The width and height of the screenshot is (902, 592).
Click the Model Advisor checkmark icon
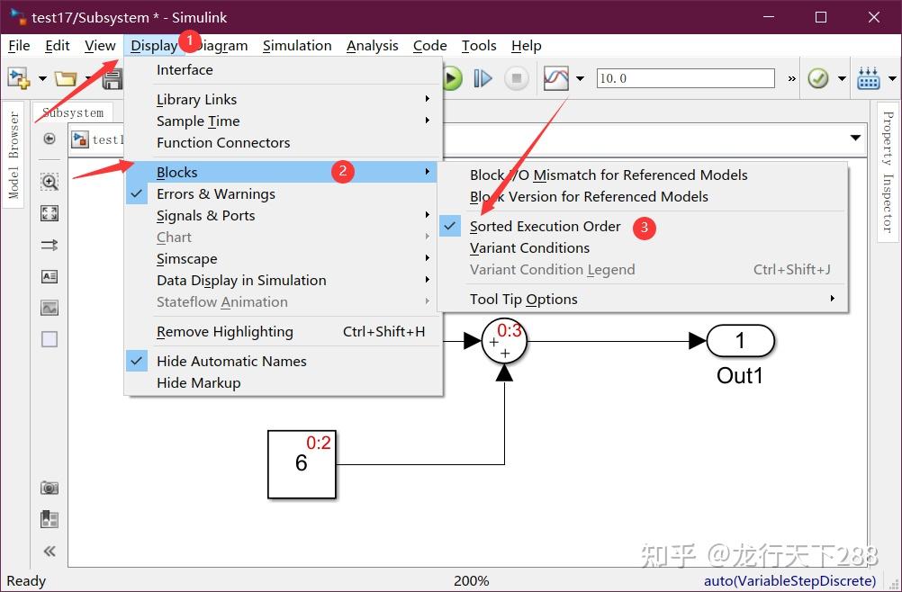(818, 78)
